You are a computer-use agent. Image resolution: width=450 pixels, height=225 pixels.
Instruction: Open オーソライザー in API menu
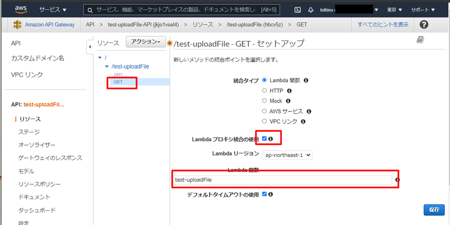37,145
